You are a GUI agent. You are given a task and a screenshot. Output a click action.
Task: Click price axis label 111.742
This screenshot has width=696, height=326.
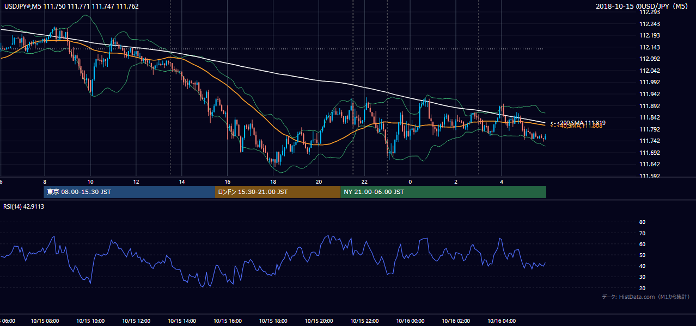click(651, 141)
